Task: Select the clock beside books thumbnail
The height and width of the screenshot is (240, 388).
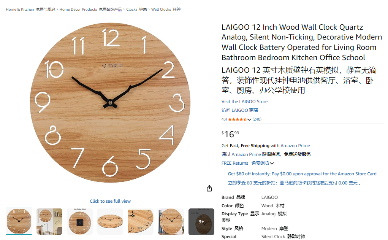Action: [171, 221]
